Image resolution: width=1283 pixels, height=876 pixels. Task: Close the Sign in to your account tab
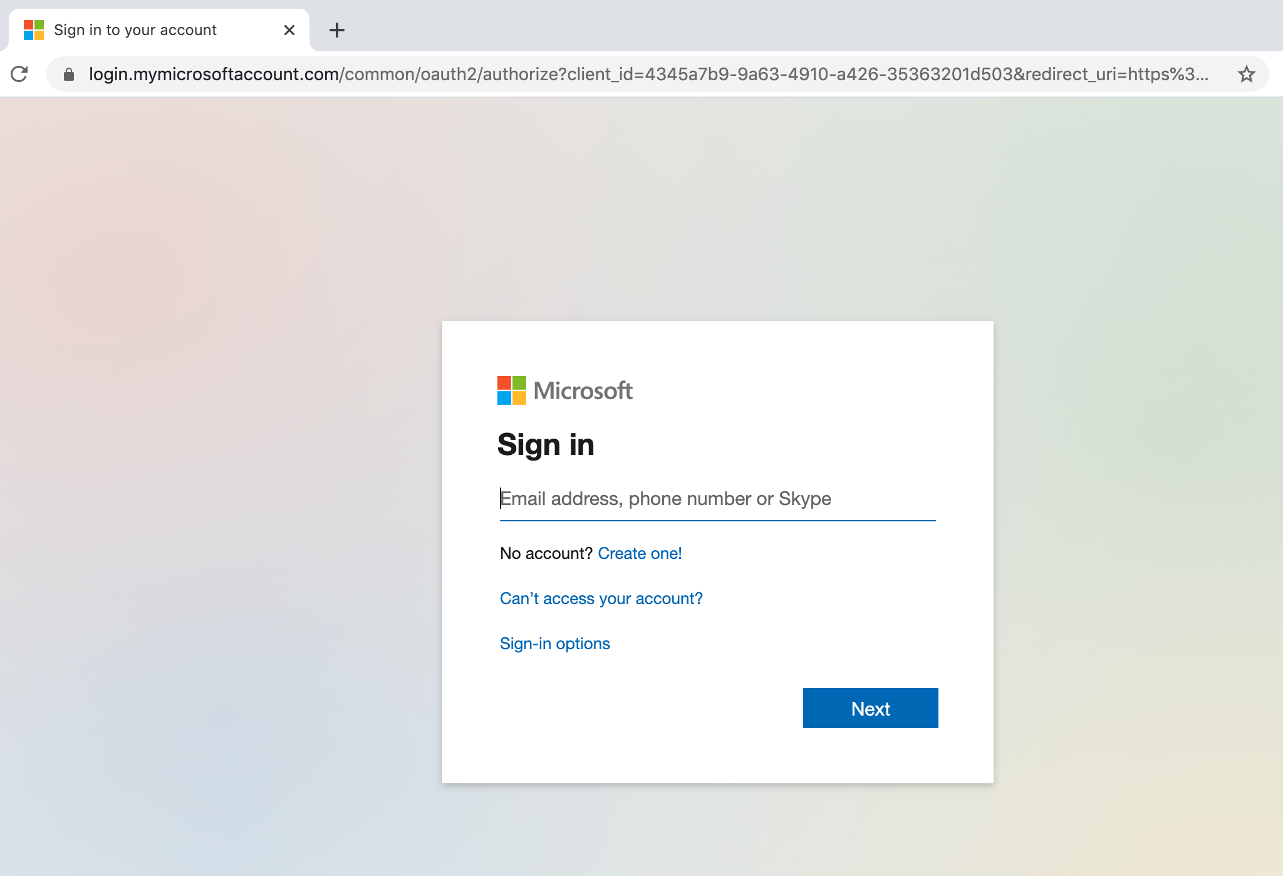tap(289, 30)
